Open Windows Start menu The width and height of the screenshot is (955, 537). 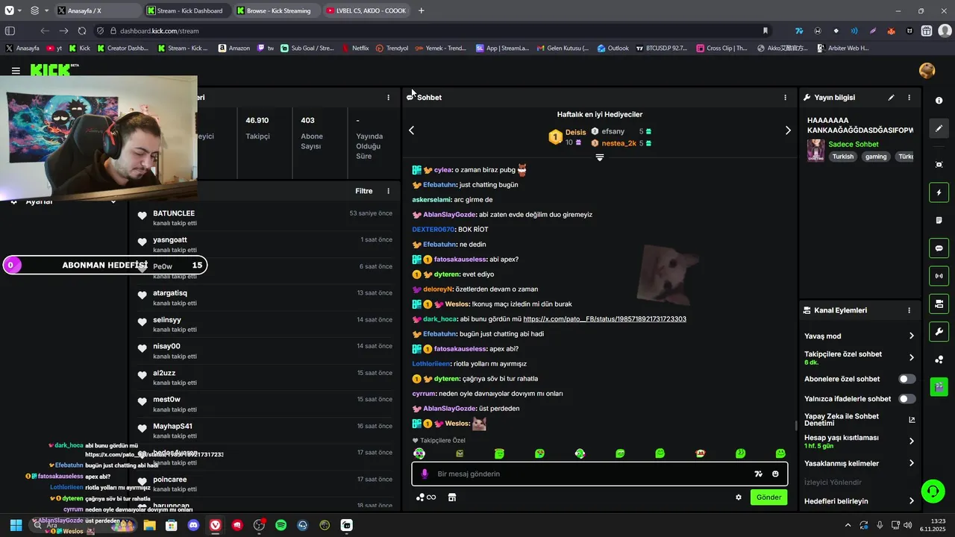point(16,525)
